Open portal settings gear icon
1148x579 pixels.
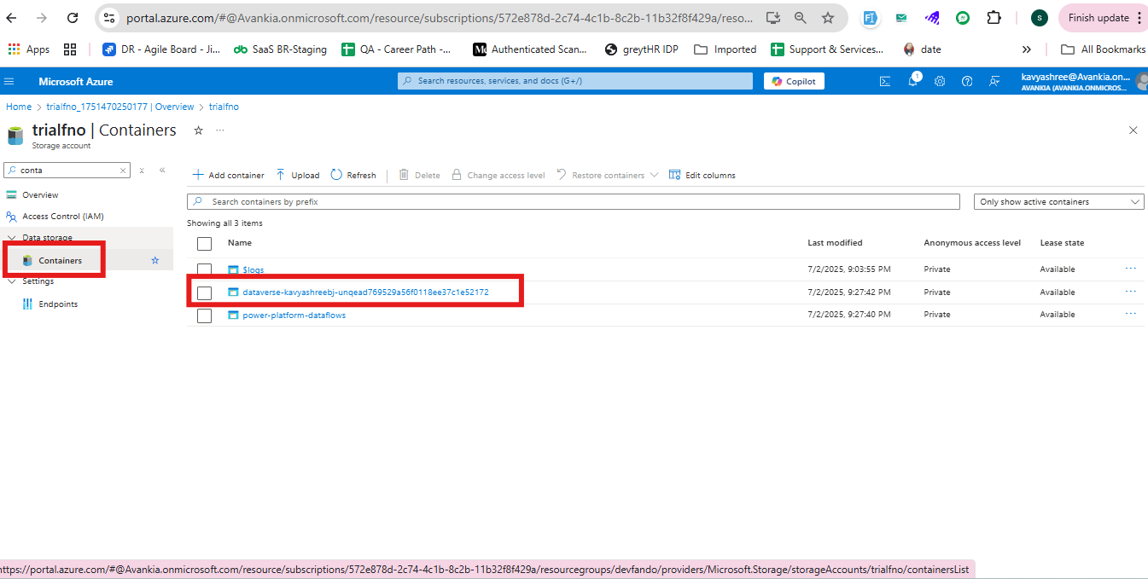[940, 81]
